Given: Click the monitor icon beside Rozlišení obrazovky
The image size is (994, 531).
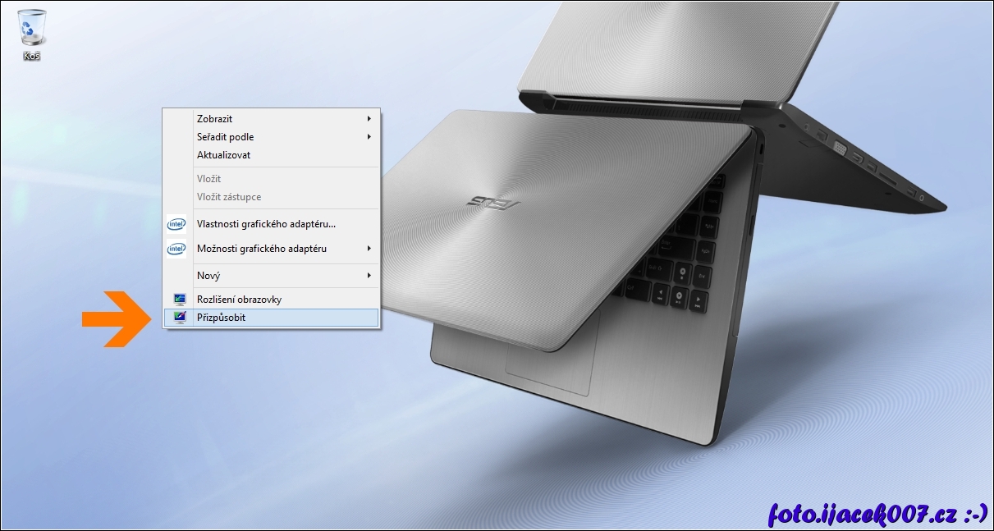Looking at the screenshot, I should [179, 300].
